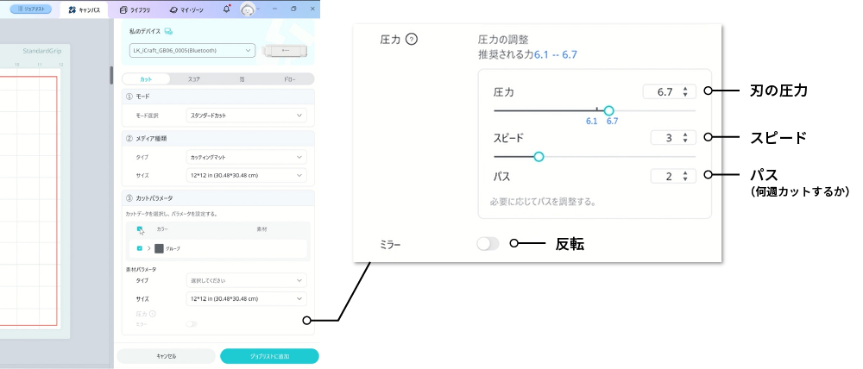Screen dimensions: 863x369
Task: Click the パス stepper arrows
Action: (685, 177)
